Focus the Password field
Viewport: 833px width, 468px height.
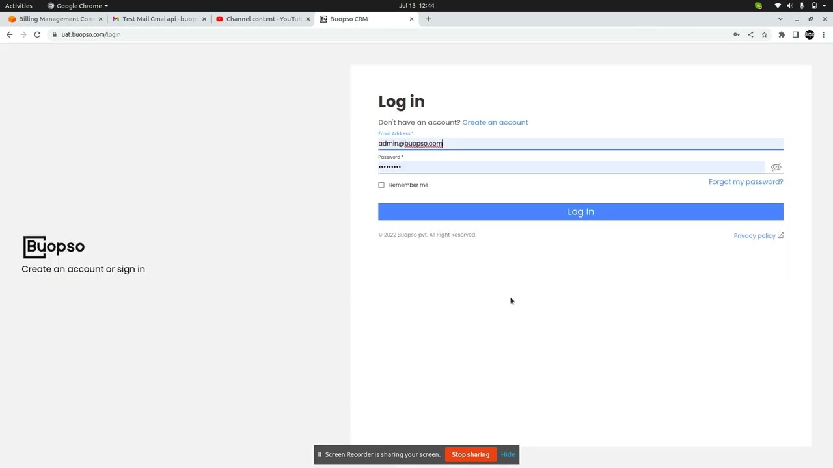point(571,167)
